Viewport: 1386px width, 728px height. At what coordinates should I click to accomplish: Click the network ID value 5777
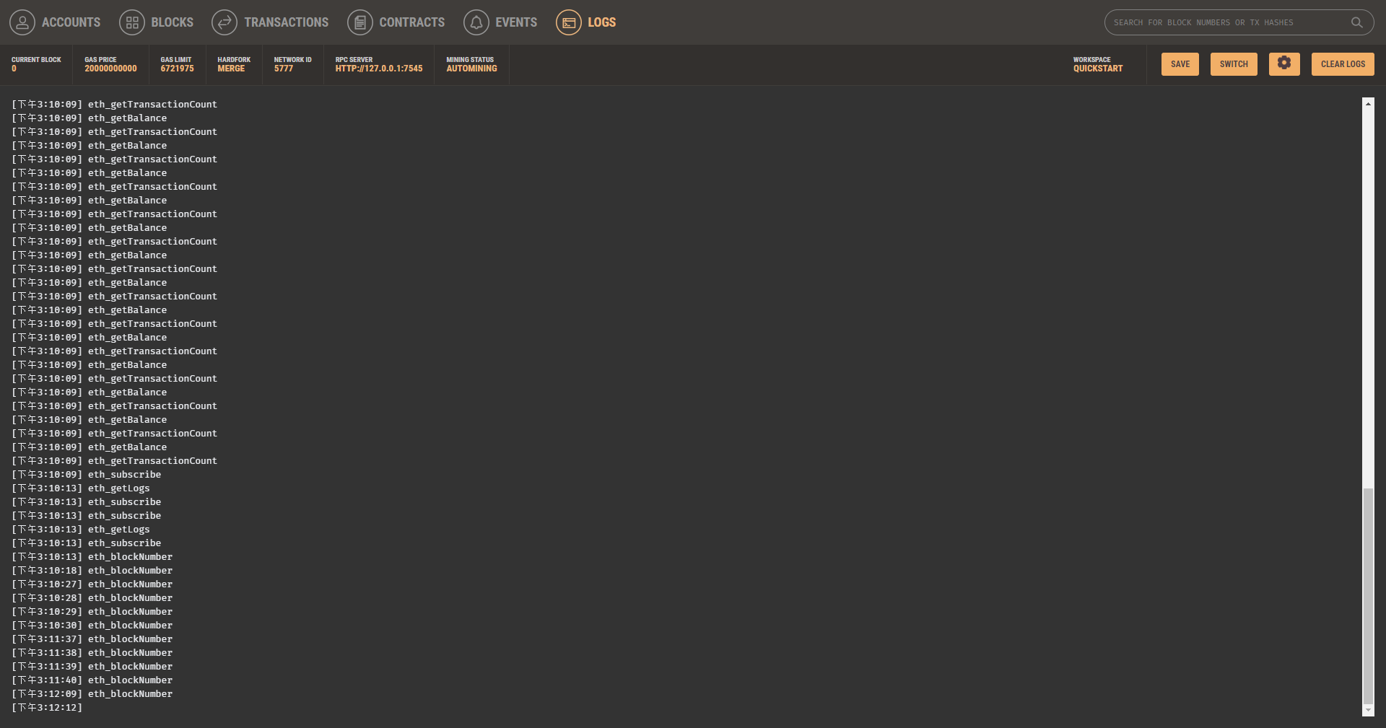(284, 69)
